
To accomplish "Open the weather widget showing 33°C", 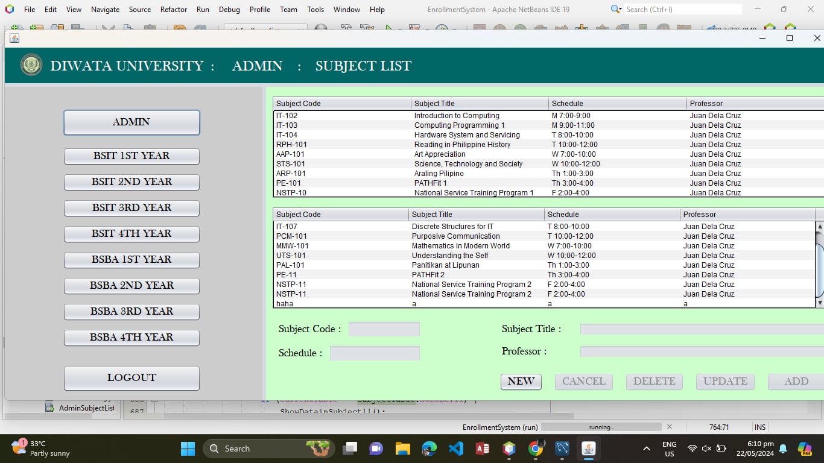I will tap(41, 448).
